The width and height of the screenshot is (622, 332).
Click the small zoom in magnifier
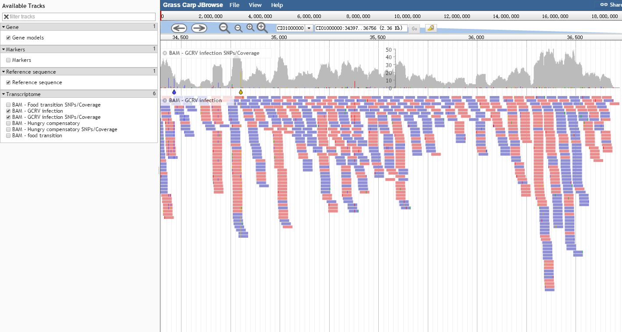pyautogui.click(x=250, y=28)
